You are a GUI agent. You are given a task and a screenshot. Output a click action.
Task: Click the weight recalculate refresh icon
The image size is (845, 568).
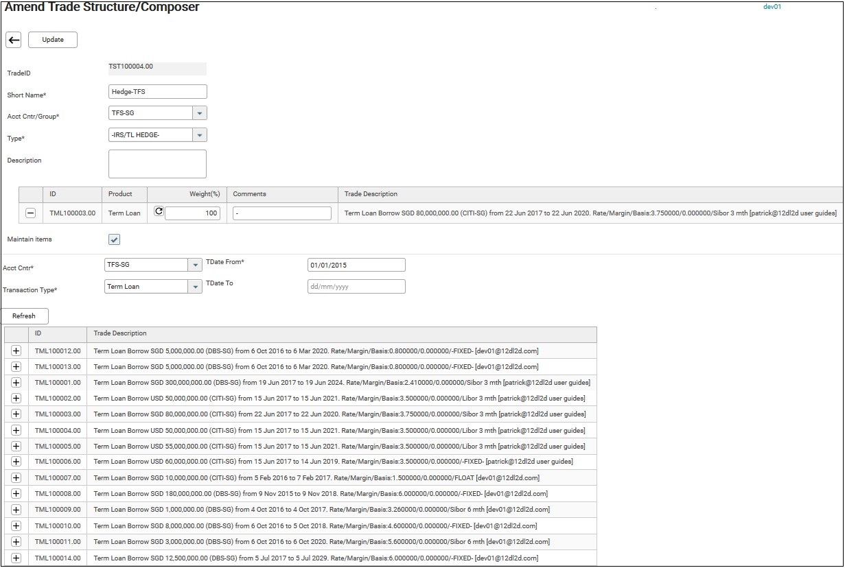(159, 212)
